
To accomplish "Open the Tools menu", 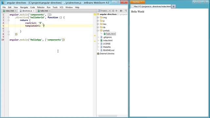I will (55, 7).
